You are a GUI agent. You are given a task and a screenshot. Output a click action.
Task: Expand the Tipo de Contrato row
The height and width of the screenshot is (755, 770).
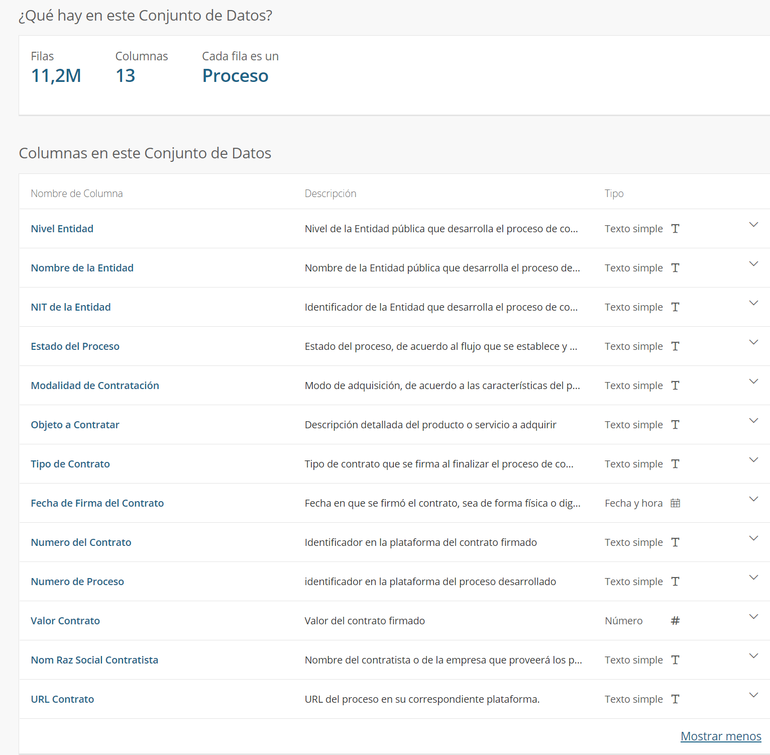coord(753,459)
